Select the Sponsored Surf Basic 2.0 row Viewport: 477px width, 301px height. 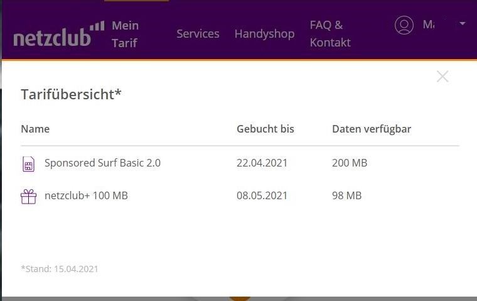point(240,163)
